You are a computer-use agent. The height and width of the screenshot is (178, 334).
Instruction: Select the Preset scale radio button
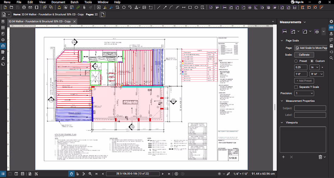click(x=296, y=61)
